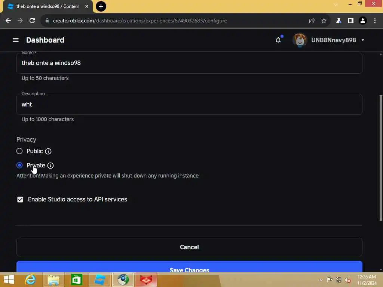383x287 pixels.
Task: Share this page via share icon
Action: pos(312,21)
